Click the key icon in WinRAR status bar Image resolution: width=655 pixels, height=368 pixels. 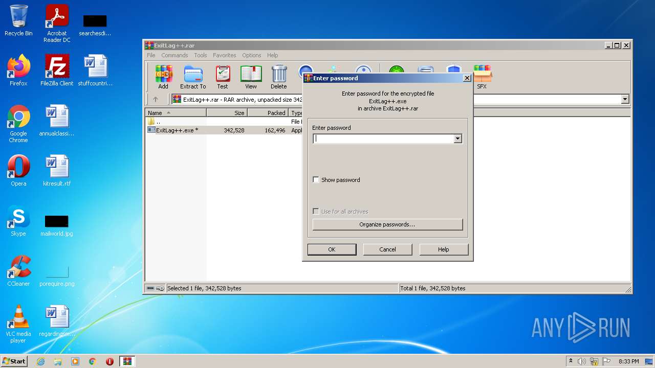tap(160, 288)
